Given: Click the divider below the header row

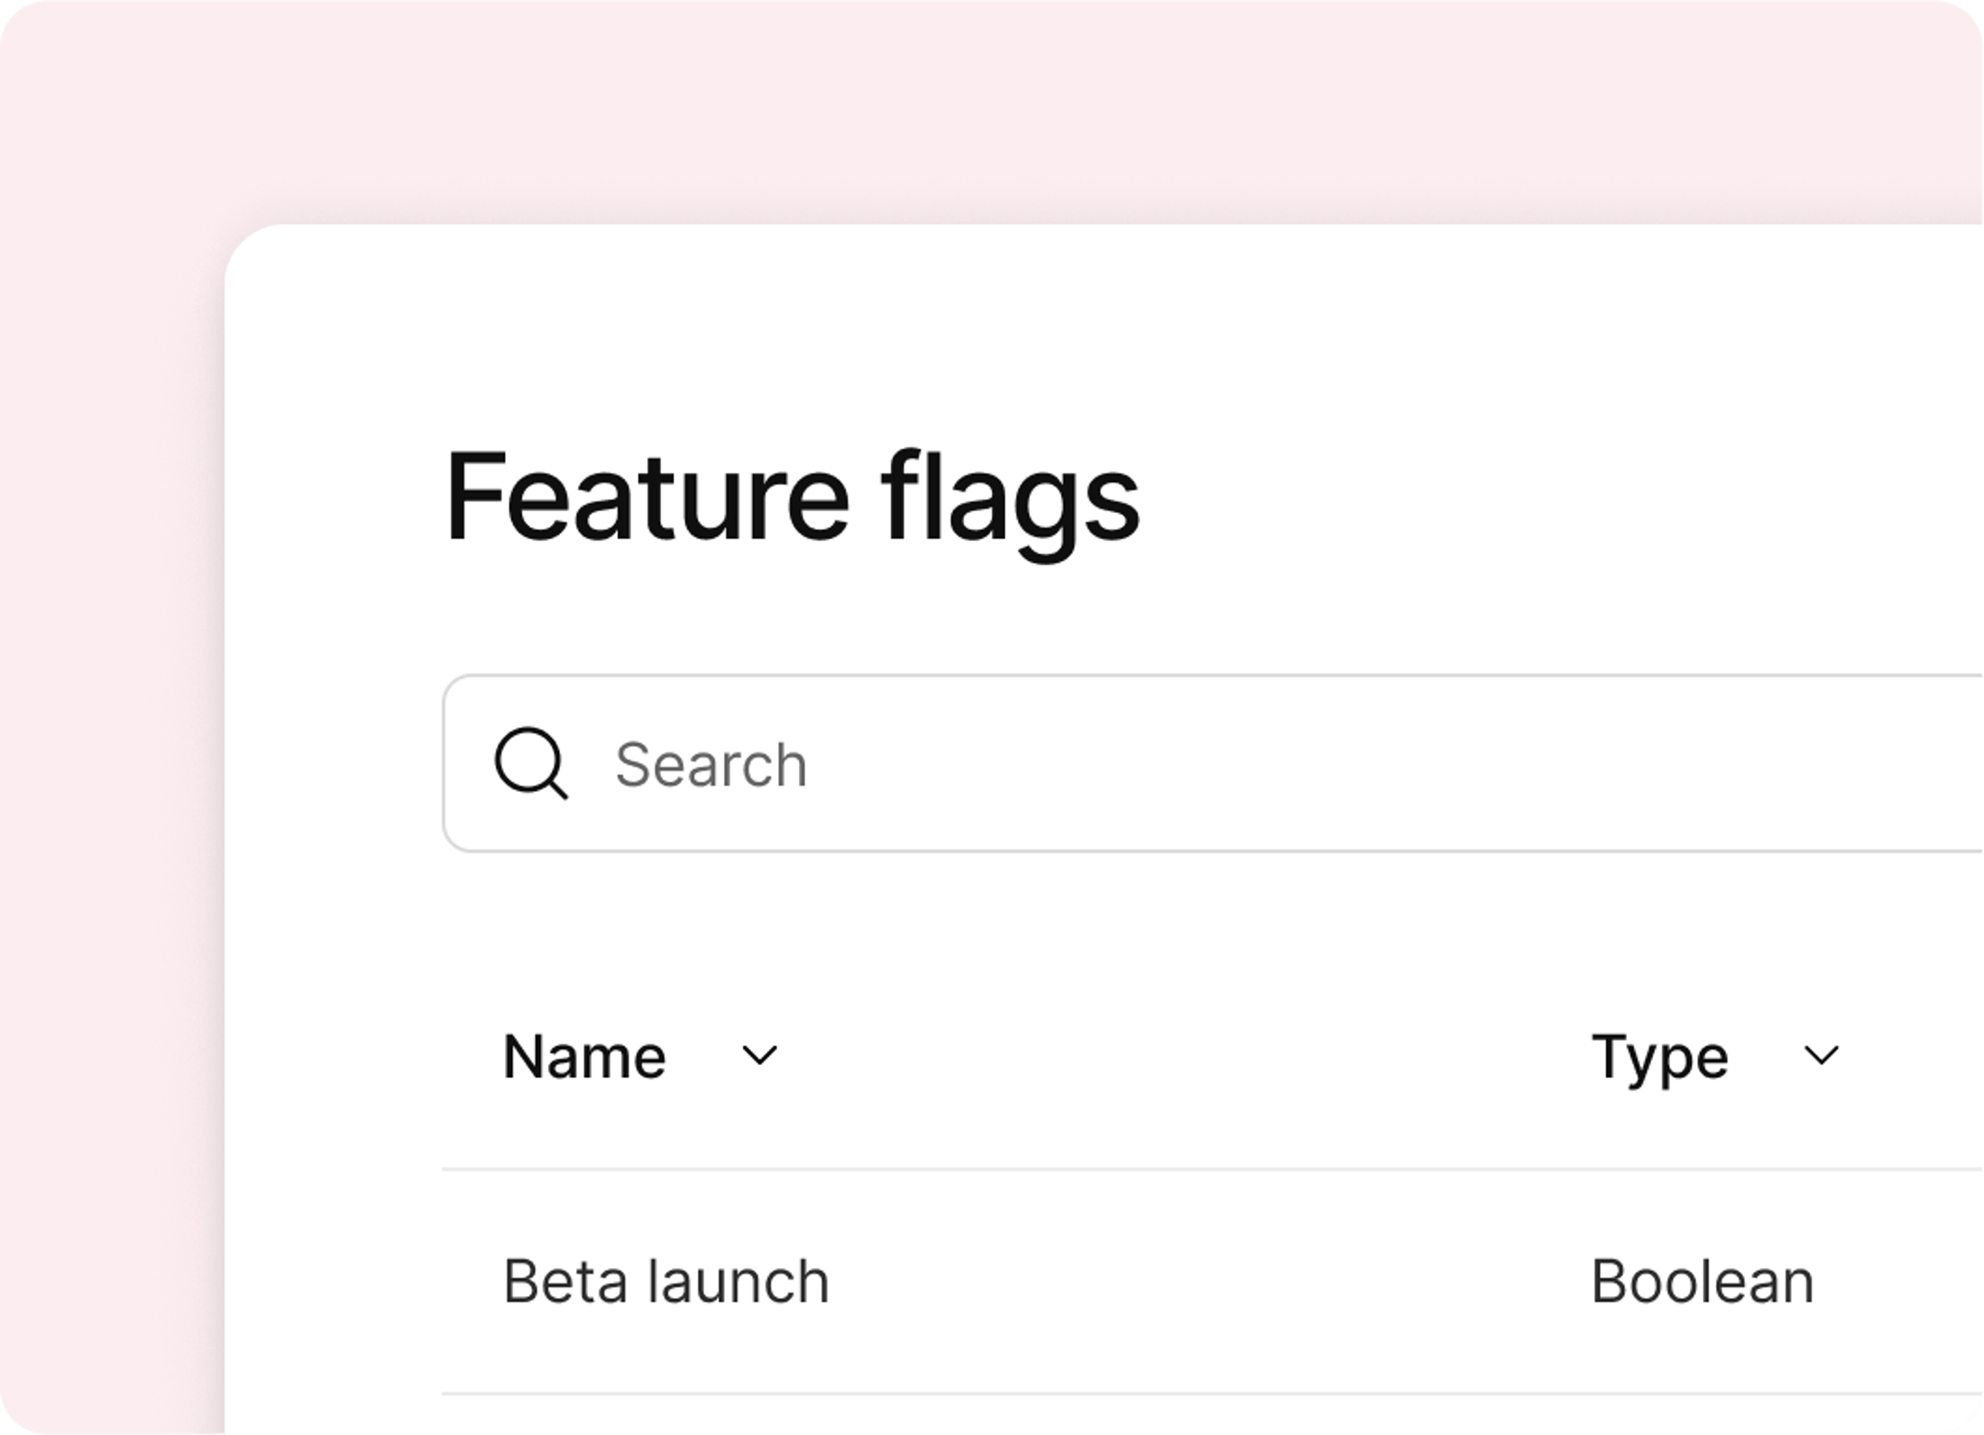Looking at the screenshot, I should [x=1213, y=1169].
